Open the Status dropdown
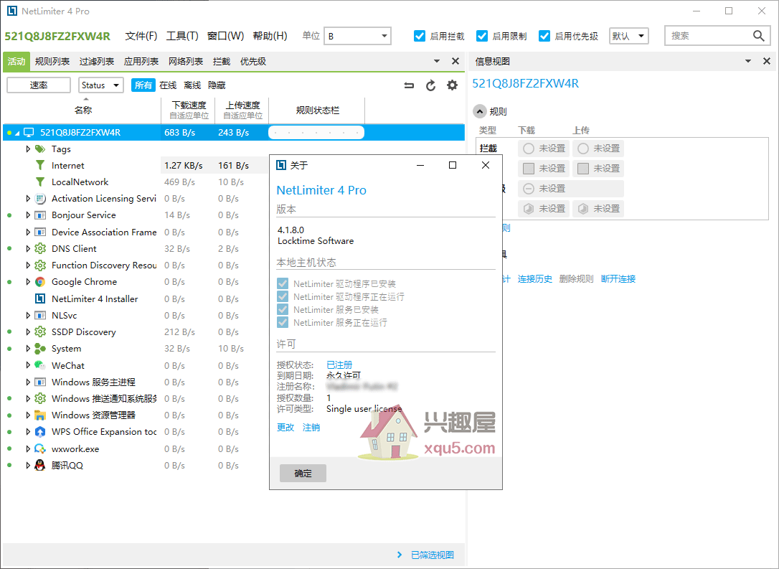Viewport: 779px width, 569px height. coord(101,85)
